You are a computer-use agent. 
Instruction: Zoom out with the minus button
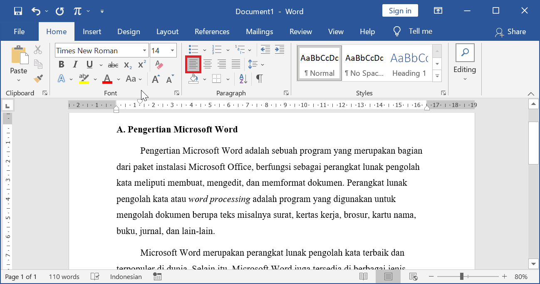click(431, 277)
